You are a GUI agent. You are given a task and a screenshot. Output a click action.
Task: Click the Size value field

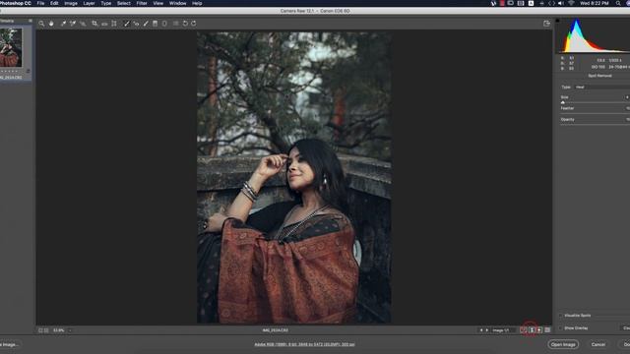pyautogui.click(x=627, y=97)
